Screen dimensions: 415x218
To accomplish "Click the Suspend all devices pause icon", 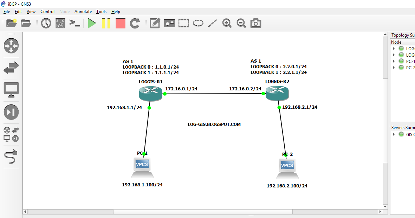I will click(106, 23).
